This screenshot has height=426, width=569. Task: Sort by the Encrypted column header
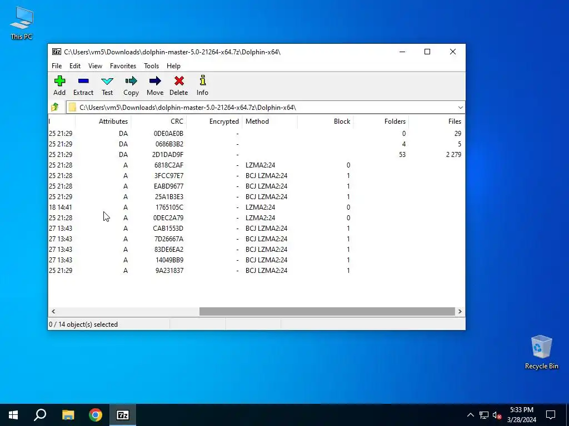click(x=214, y=121)
